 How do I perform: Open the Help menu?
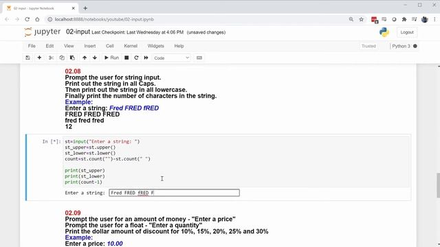179,46
